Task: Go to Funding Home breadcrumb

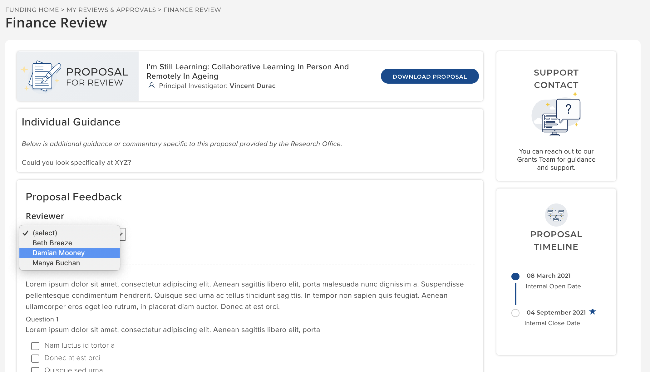Action: pyautogui.click(x=32, y=10)
